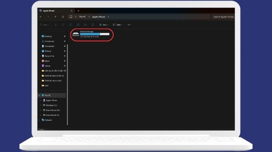Expand New Volume (D:) in the tree

tap(40, 110)
